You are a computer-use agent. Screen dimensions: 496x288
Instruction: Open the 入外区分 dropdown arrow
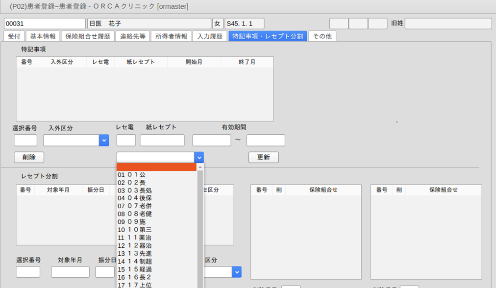tap(104, 141)
